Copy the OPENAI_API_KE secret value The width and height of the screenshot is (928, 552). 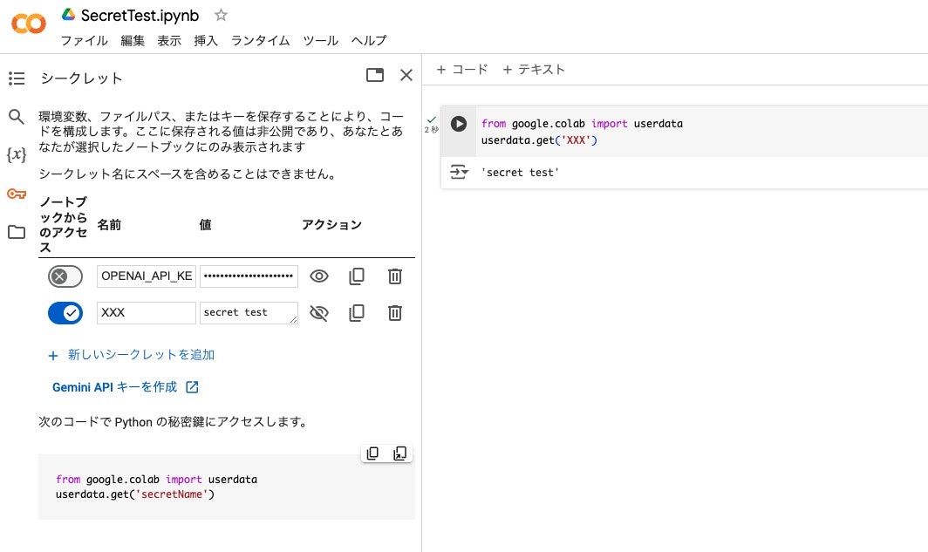[x=357, y=276]
